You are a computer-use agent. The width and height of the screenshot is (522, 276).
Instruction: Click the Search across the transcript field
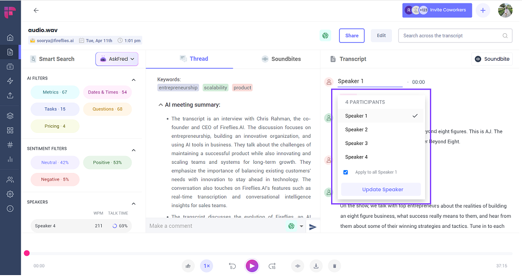[455, 36]
